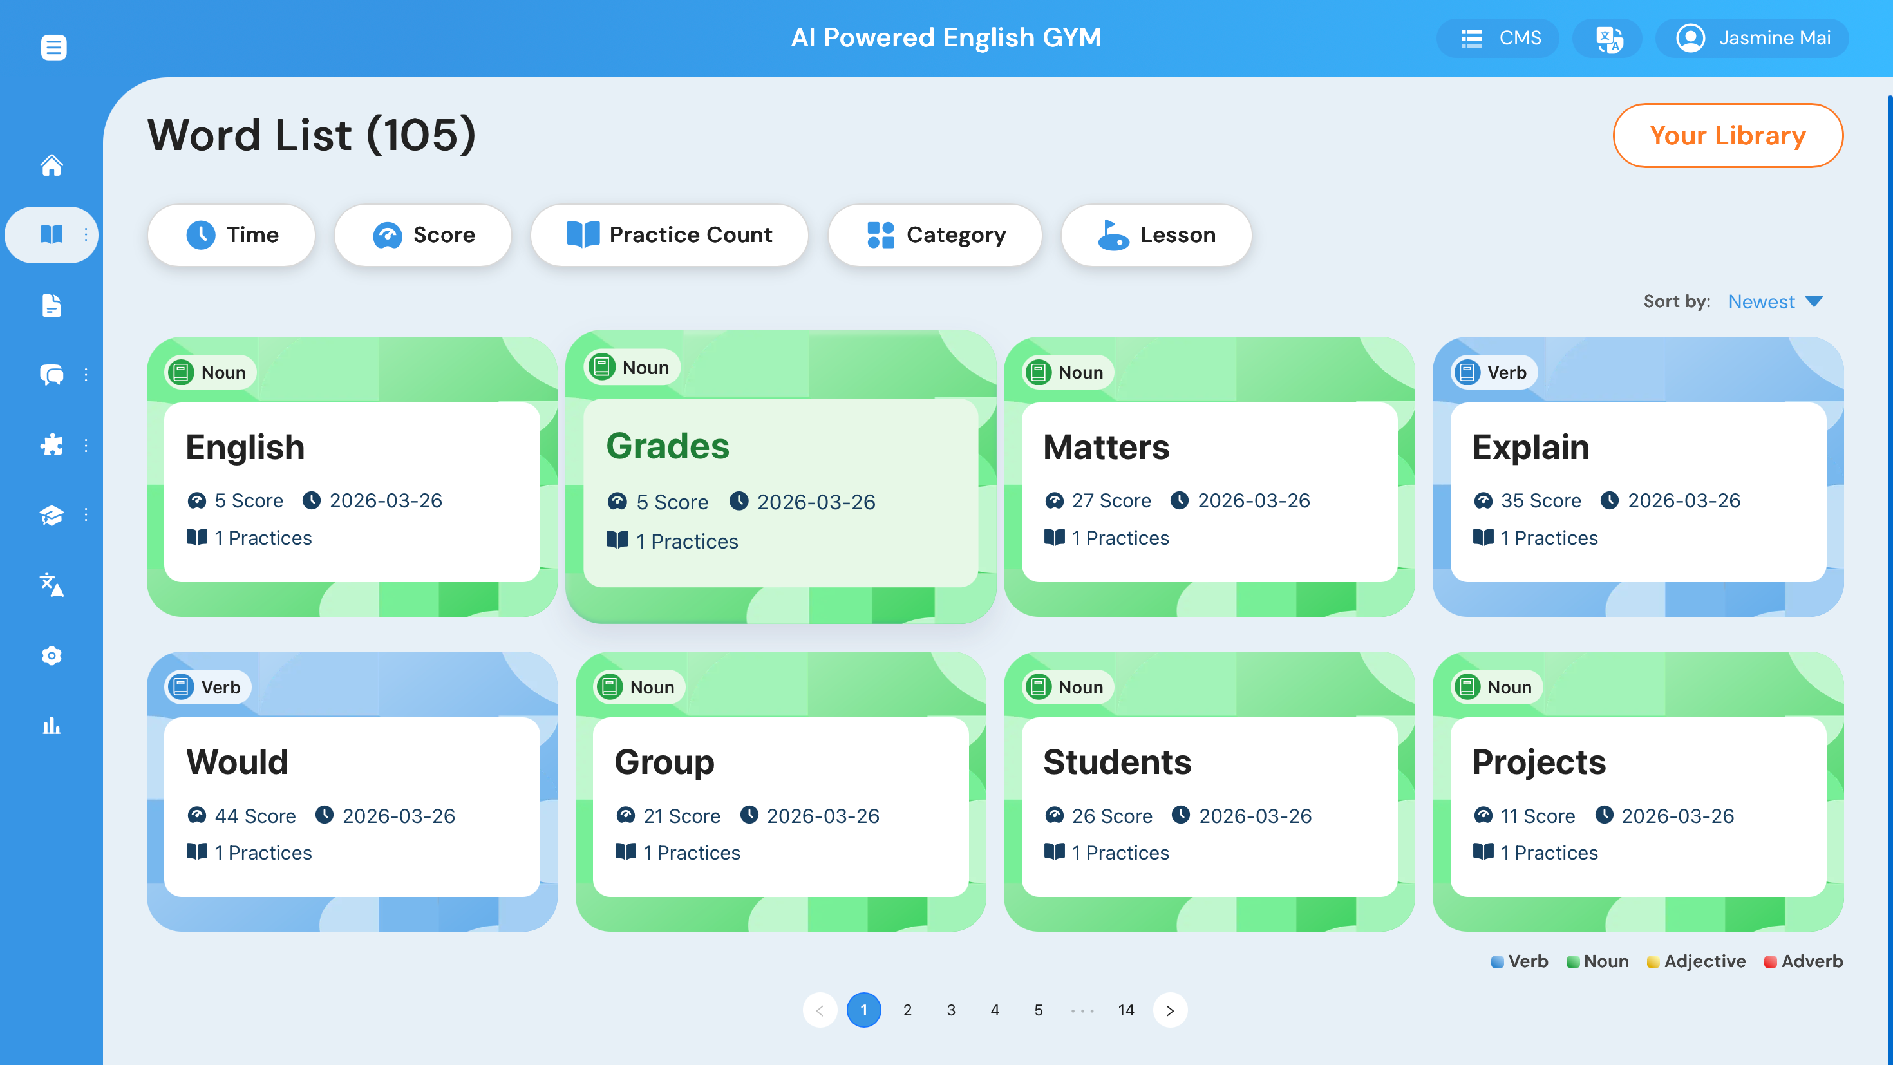Screen dimensions: 1893x1065
Task: Click the blue Verb legend swatch
Action: pyautogui.click(x=1497, y=961)
